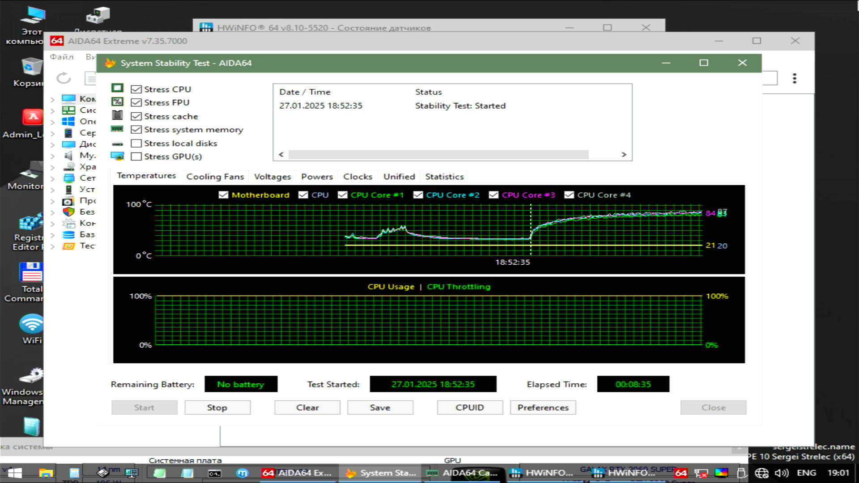Click the Windows Start button
The width and height of the screenshot is (859, 483).
coord(14,473)
